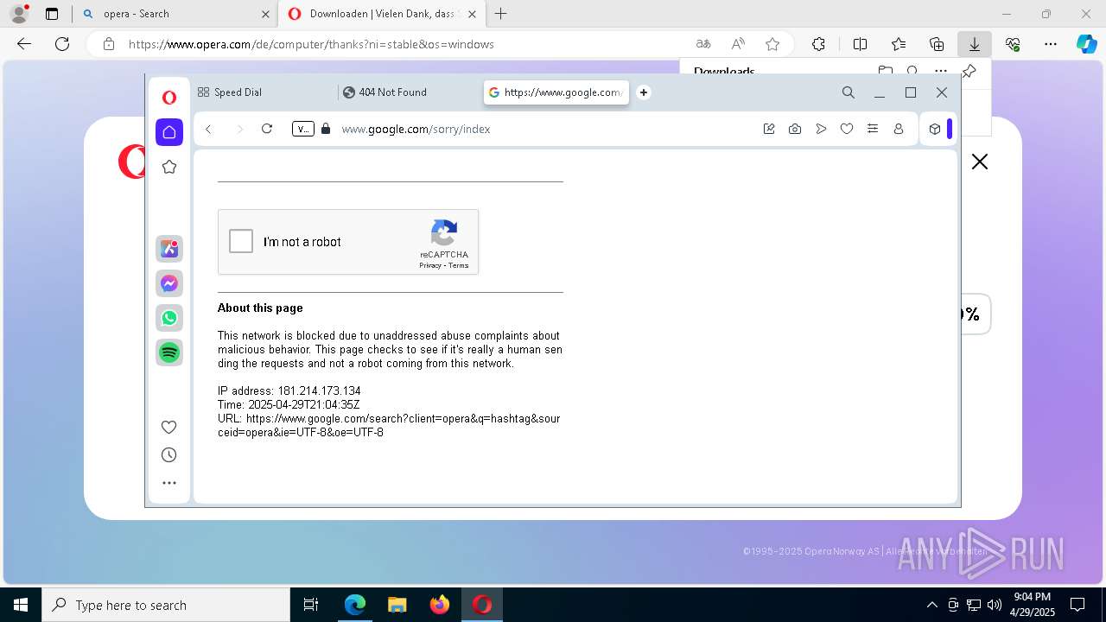Open Spotify in Opera sidebar
Viewport: 1106px width, 622px height.
point(169,352)
